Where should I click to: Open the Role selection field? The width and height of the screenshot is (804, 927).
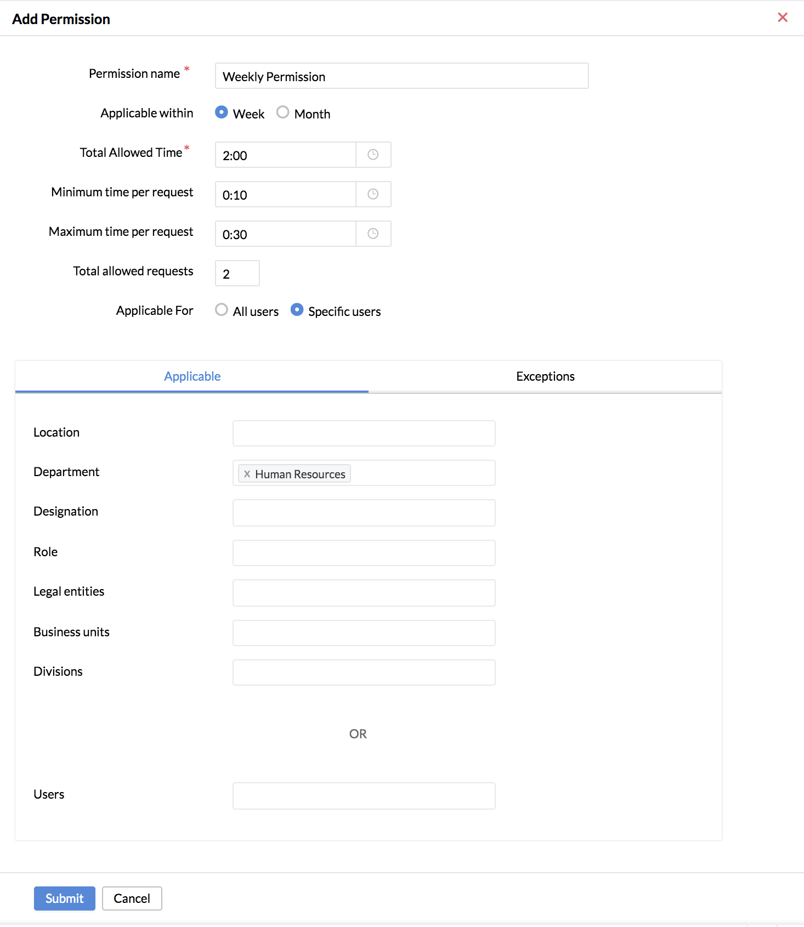(364, 553)
